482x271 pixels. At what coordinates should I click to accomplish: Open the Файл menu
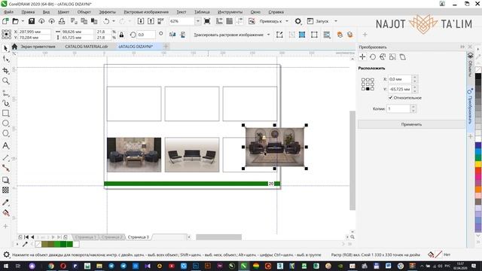pos(8,12)
